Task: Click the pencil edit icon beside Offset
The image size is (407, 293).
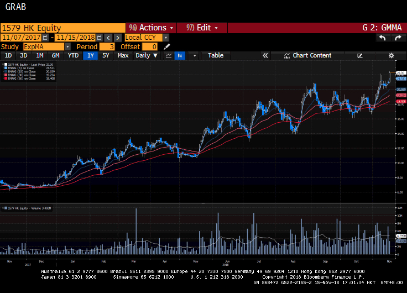Action: [x=167, y=46]
